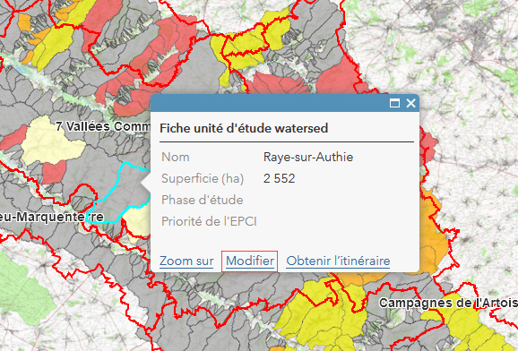Select the Raye-sur-Authie name value
518x351 pixels.
click(308, 157)
